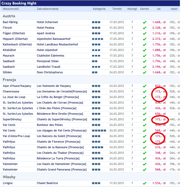Click the 172,- zł price for La Joue du Loup
Screen dimensions: 181x187
point(160,97)
